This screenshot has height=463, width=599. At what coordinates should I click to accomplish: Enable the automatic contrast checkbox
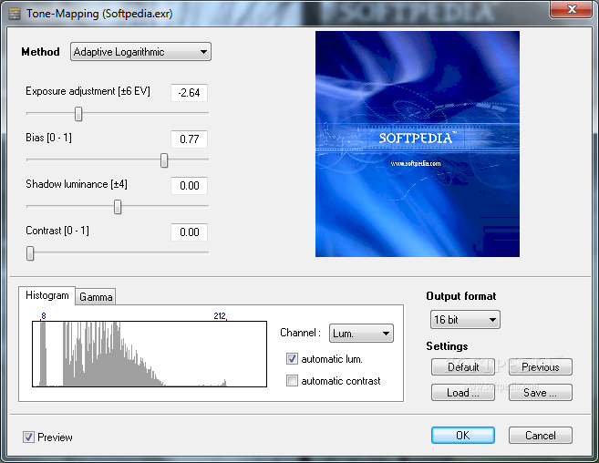click(x=293, y=380)
